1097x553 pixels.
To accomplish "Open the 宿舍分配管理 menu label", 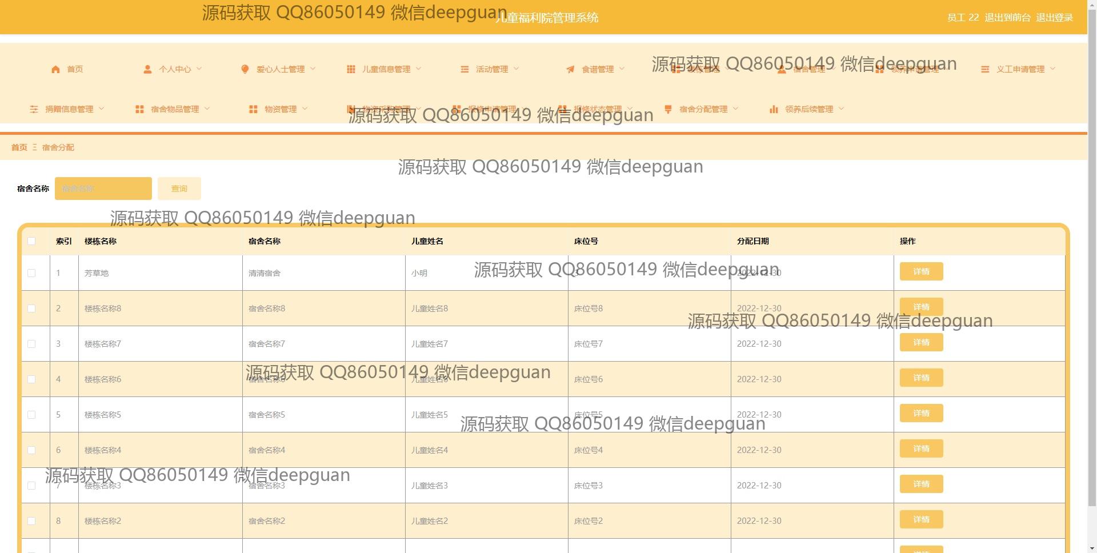I will pyautogui.click(x=703, y=109).
